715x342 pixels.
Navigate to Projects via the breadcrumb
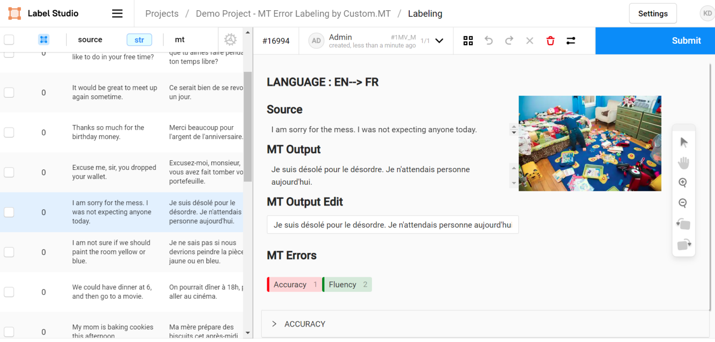162,13
